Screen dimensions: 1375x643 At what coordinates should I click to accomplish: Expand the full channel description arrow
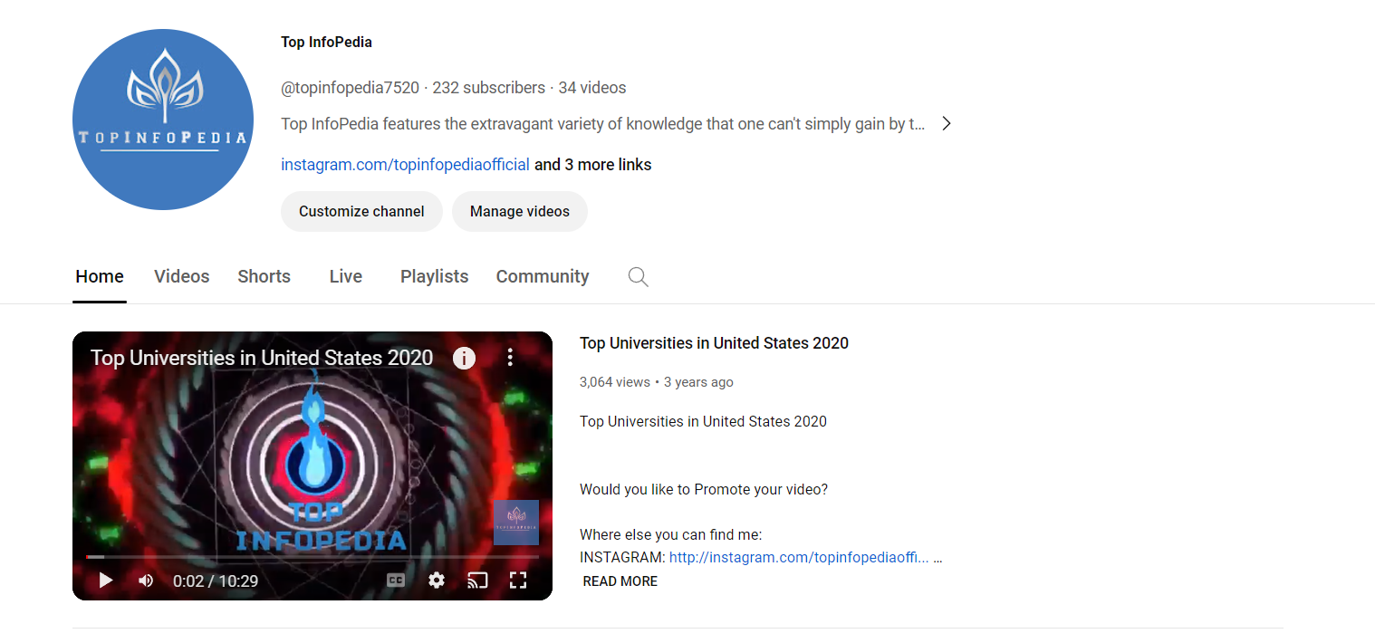(x=946, y=122)
